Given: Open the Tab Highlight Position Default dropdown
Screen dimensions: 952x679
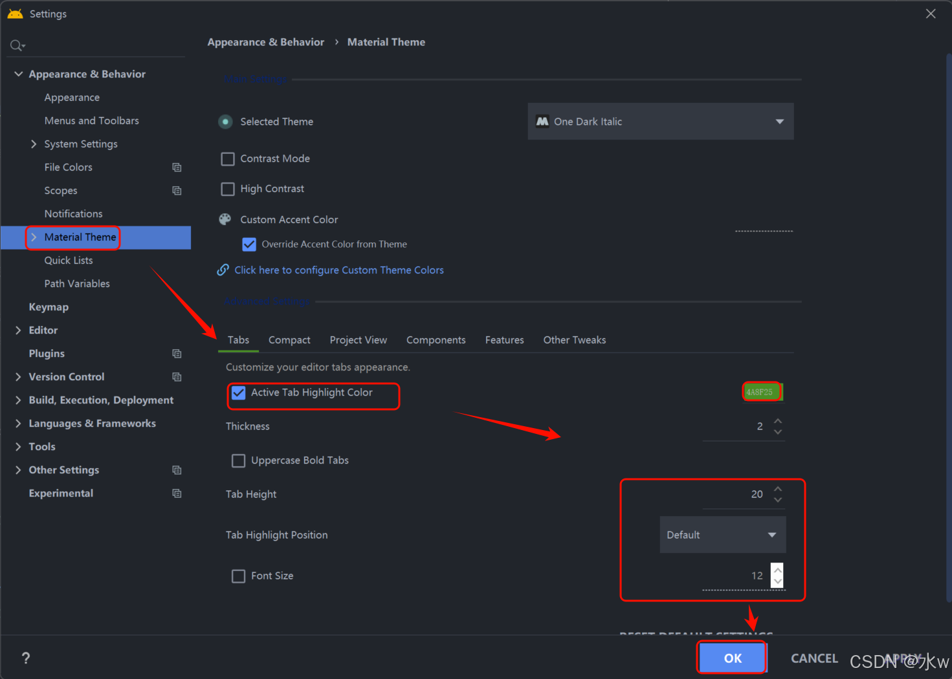Looking at the screenshot, I should coord(723,535).
